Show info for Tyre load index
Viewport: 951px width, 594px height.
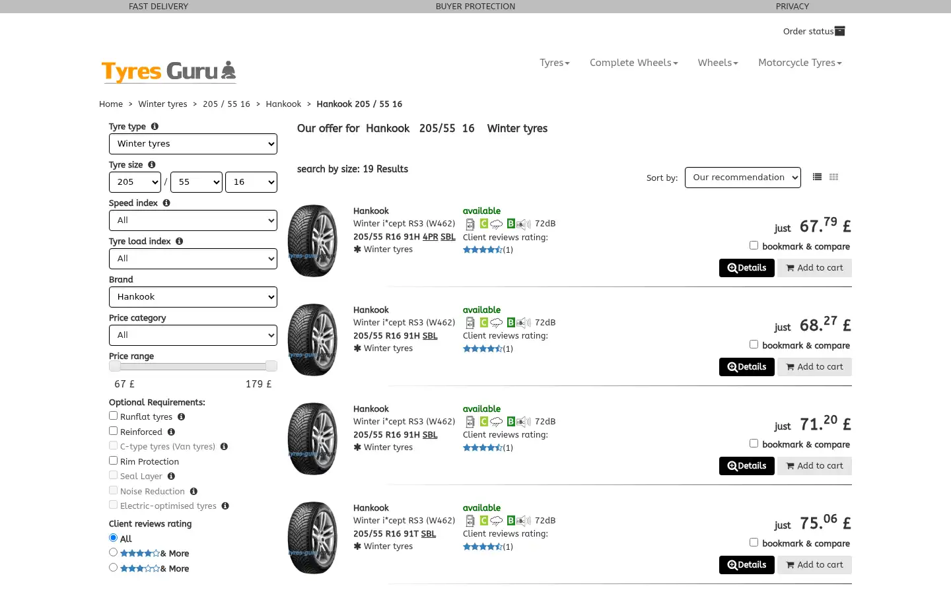click(x=179, y=242)
